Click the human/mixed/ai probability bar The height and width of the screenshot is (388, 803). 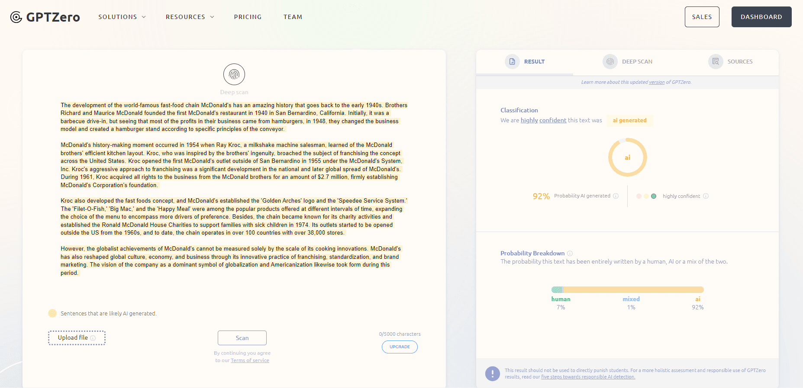pos(627,289)
